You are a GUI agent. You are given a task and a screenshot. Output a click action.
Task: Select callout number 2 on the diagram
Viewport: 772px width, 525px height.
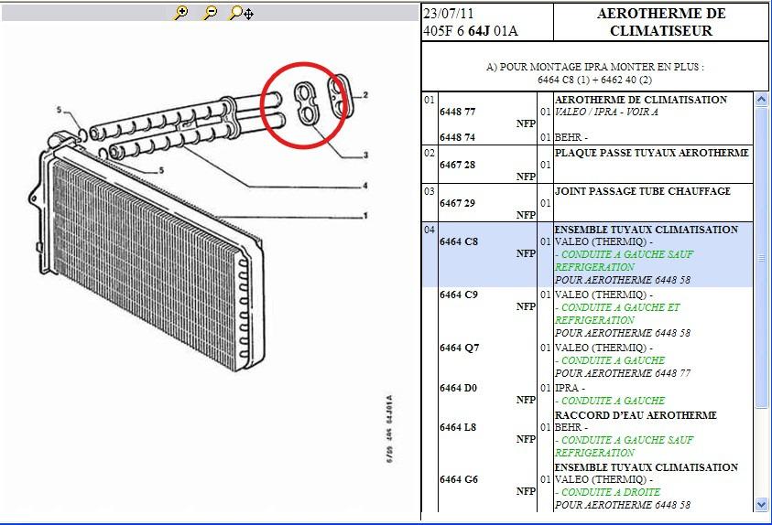364,95
